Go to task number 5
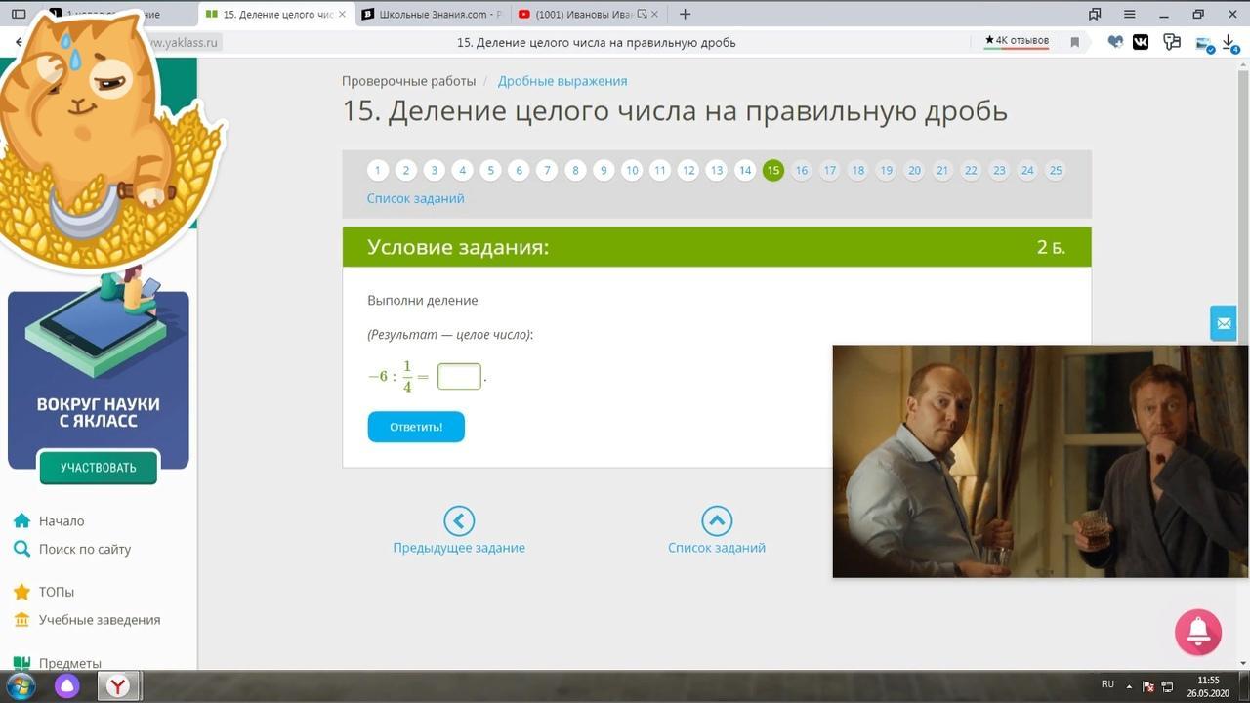1250x703 pixels. pos(491,170)
